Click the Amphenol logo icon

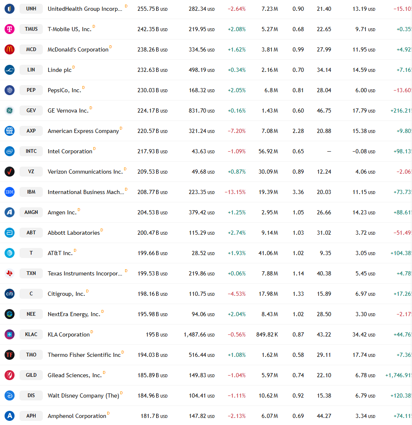click(x=10, y=416)
